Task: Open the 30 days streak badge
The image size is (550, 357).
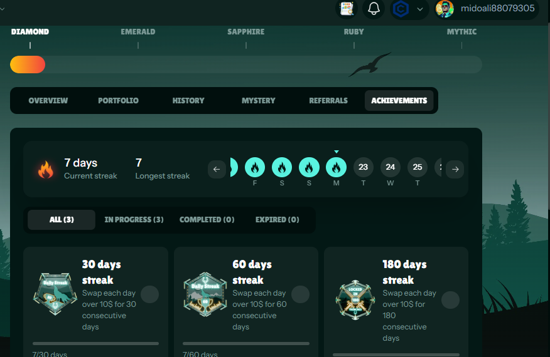Action: (x=55, y=294)
